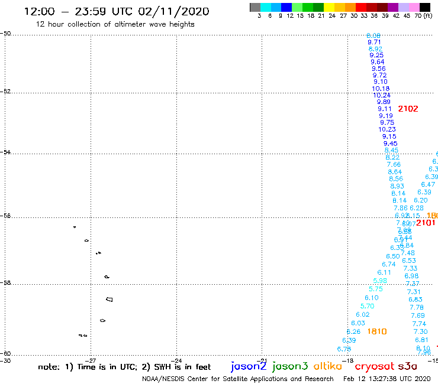The height and width of the screenshot is (384, 438).
Task: Select the -18 longitude axis label
Action: click(348, 360)
